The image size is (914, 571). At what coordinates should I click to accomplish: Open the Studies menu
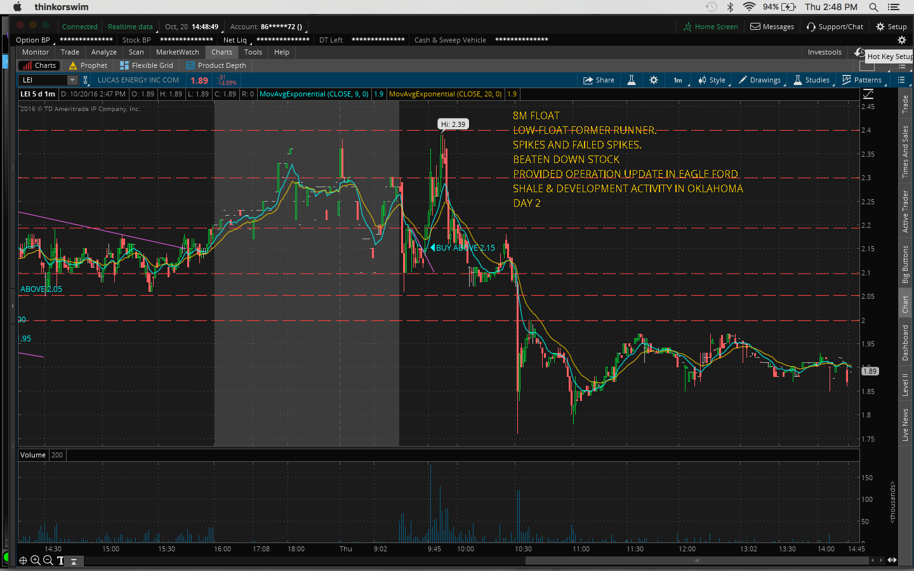[x=812, y=80]
